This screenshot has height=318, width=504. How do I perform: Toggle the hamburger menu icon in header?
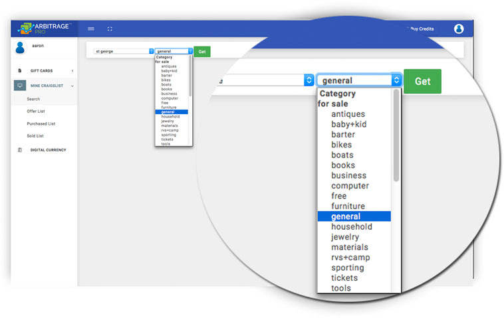tap(91, 29)
